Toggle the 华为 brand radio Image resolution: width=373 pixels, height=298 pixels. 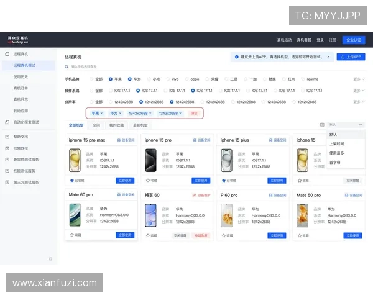click(130, 79)
